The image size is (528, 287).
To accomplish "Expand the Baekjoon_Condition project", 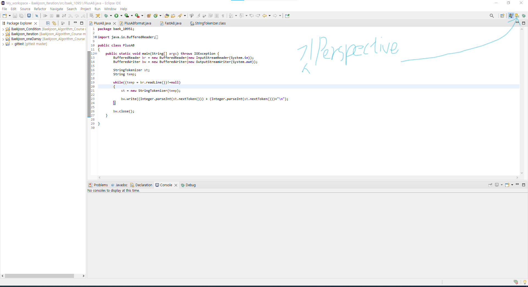I will (3, 29).
